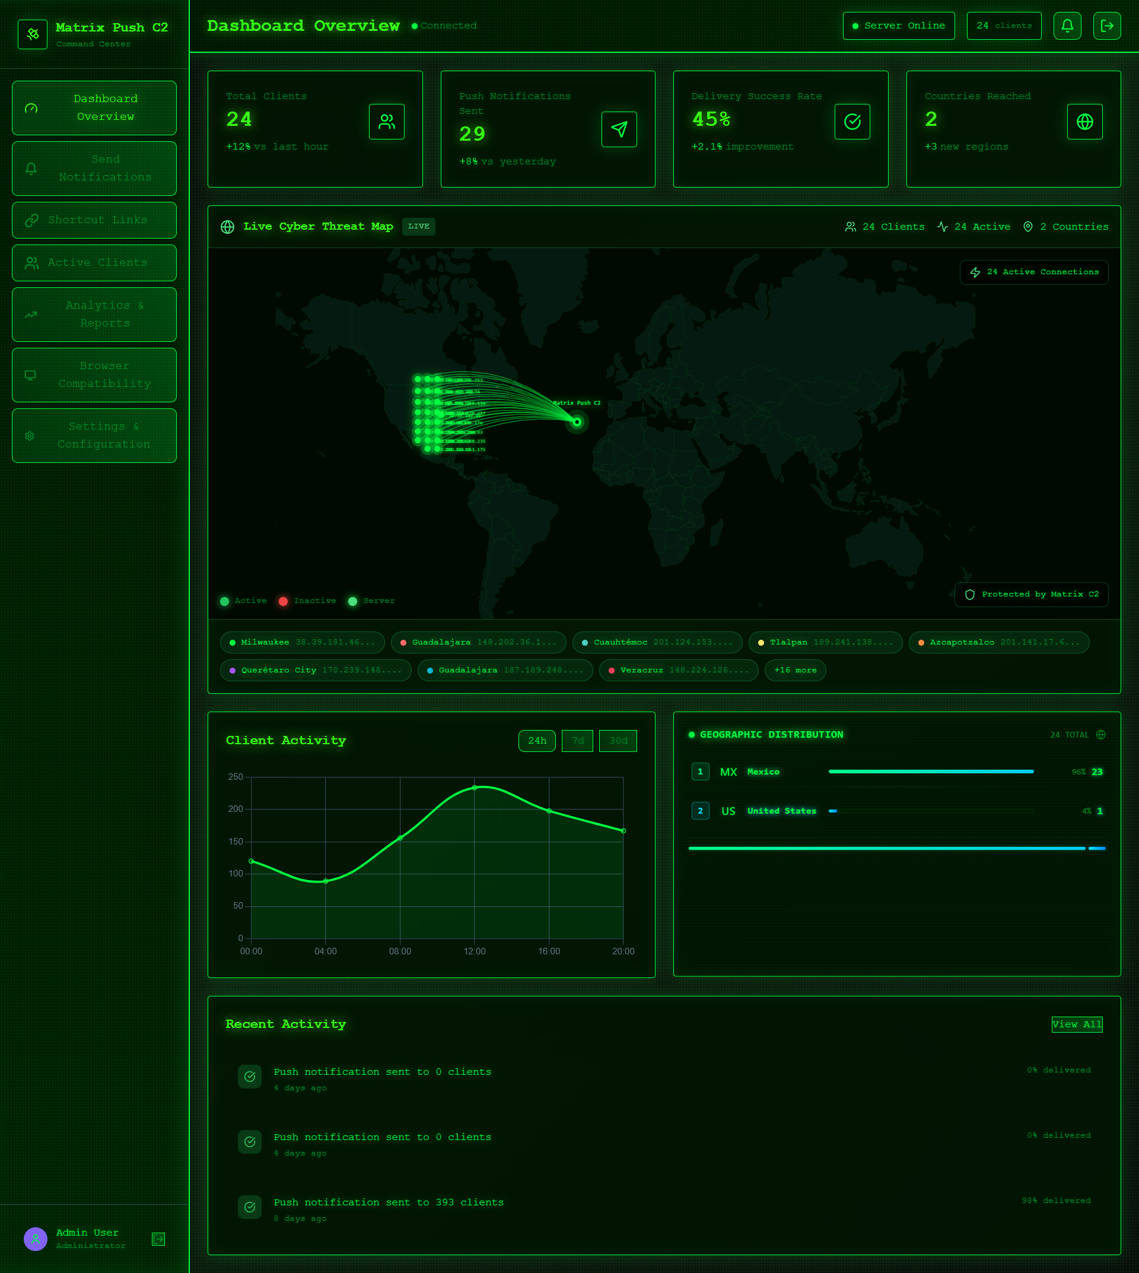Go to Send Notifications page
This screenshot has width=1139, height=1273.
[x=94, y=169]
